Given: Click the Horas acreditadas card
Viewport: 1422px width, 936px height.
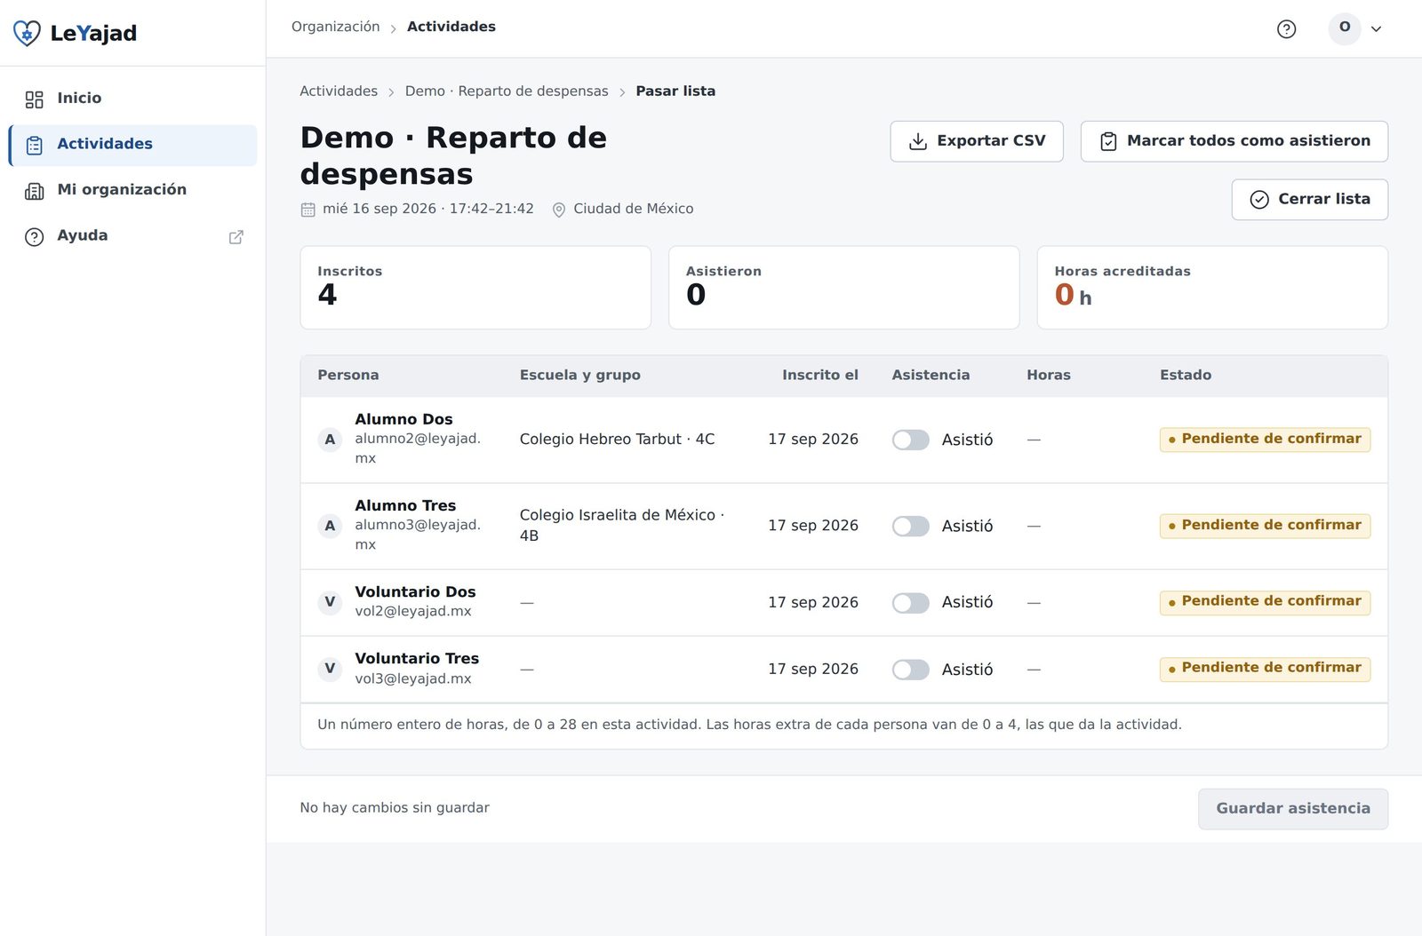Looking at the screenshot, I should point(1212,288).
